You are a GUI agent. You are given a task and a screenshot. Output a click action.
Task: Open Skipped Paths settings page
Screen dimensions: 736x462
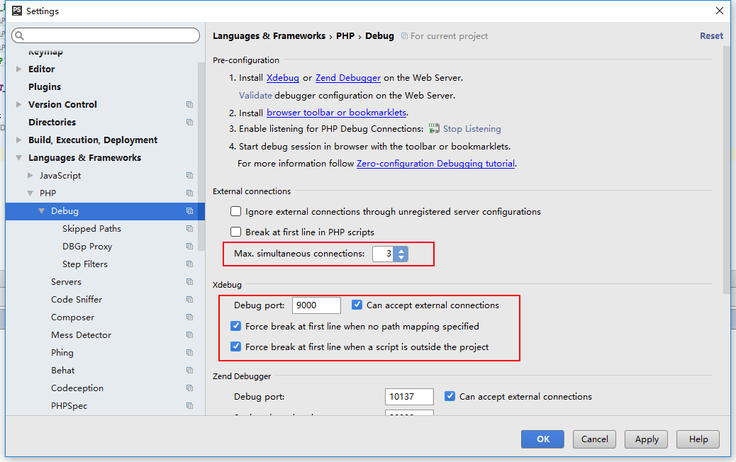tap(91, 229)
